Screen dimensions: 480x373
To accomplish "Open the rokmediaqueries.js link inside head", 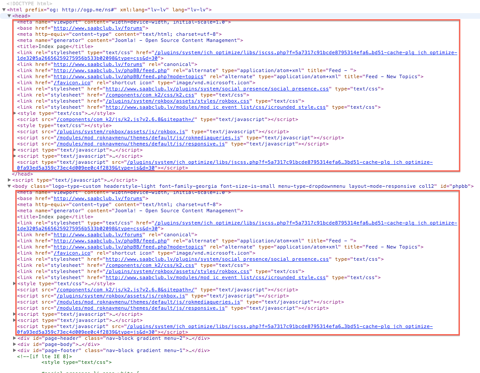I will [149, 138].
